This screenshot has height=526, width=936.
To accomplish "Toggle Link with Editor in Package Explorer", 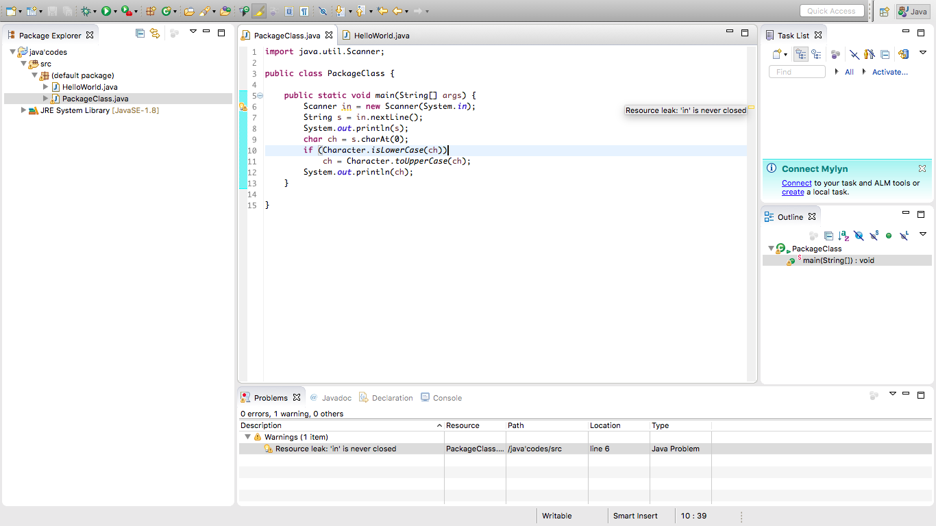I will click(155, 33).
